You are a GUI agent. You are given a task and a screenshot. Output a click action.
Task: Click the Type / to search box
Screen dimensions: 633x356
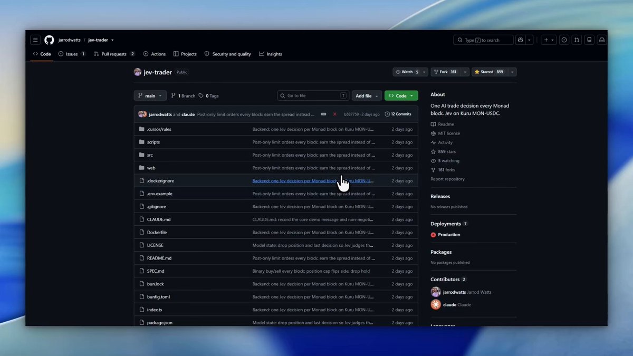click(483, 40)
